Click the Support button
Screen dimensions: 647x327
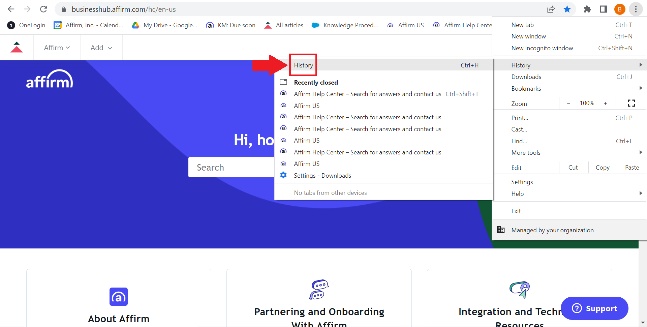pos(594,308)
